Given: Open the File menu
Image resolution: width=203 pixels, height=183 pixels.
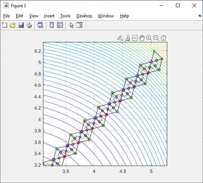Looking at the screenshot, I should (x=7, y=16).
